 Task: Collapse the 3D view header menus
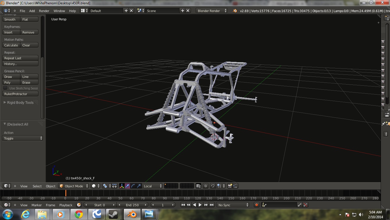15,186
